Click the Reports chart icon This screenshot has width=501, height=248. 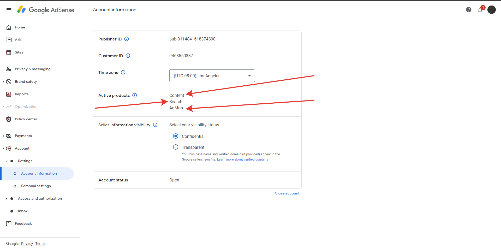point(9,94)
